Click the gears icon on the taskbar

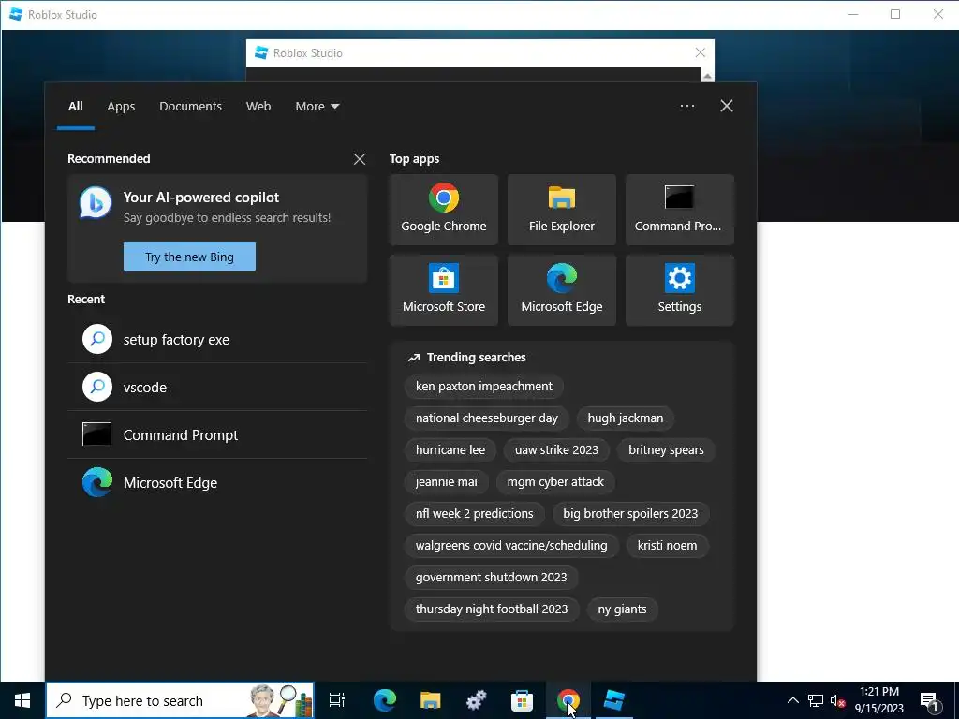pyautogui.click(x=477, y=700)
